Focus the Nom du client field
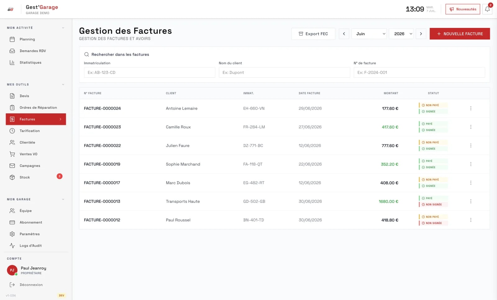Screen dimensions: 497x300 coord(284,72)
